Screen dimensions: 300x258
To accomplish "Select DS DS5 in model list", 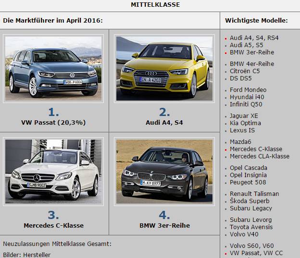I will click(x=241, y=78).
